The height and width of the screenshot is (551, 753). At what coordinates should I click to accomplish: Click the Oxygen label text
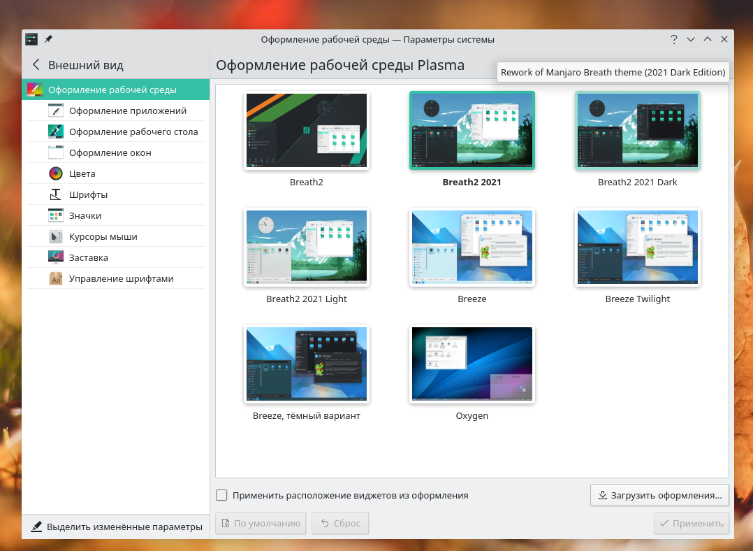472,416
